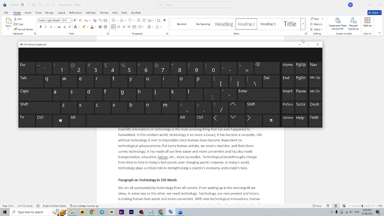Switch to the Review tab
Screen dimensions: 384x216
coord(104,13)
